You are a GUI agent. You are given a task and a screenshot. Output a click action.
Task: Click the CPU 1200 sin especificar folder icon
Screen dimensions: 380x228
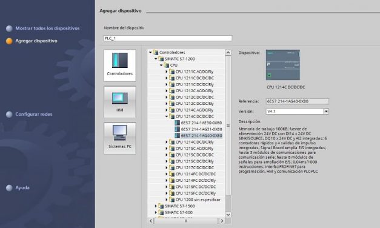tap(172, 199)
